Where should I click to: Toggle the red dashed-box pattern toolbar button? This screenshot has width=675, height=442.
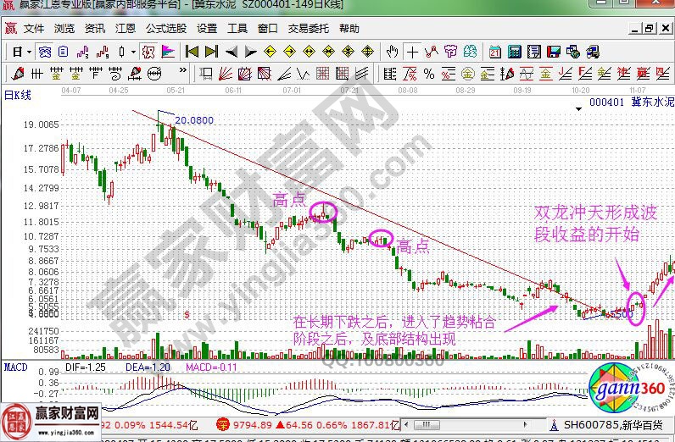(148, 52)
